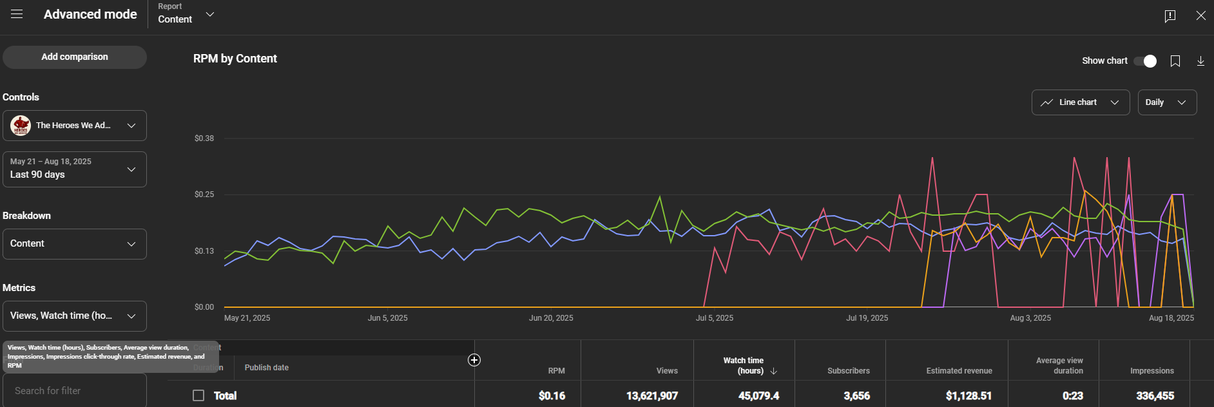Click the Total row label
The width and height of the screenshot is (1214, 407).
225,395
